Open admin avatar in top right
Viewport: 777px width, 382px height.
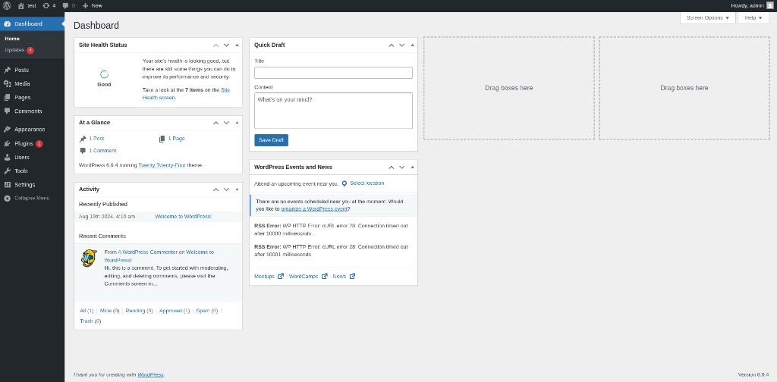(x=769, y=5)
